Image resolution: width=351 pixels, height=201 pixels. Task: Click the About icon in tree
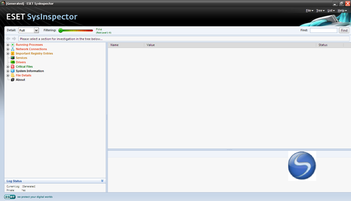13,79
